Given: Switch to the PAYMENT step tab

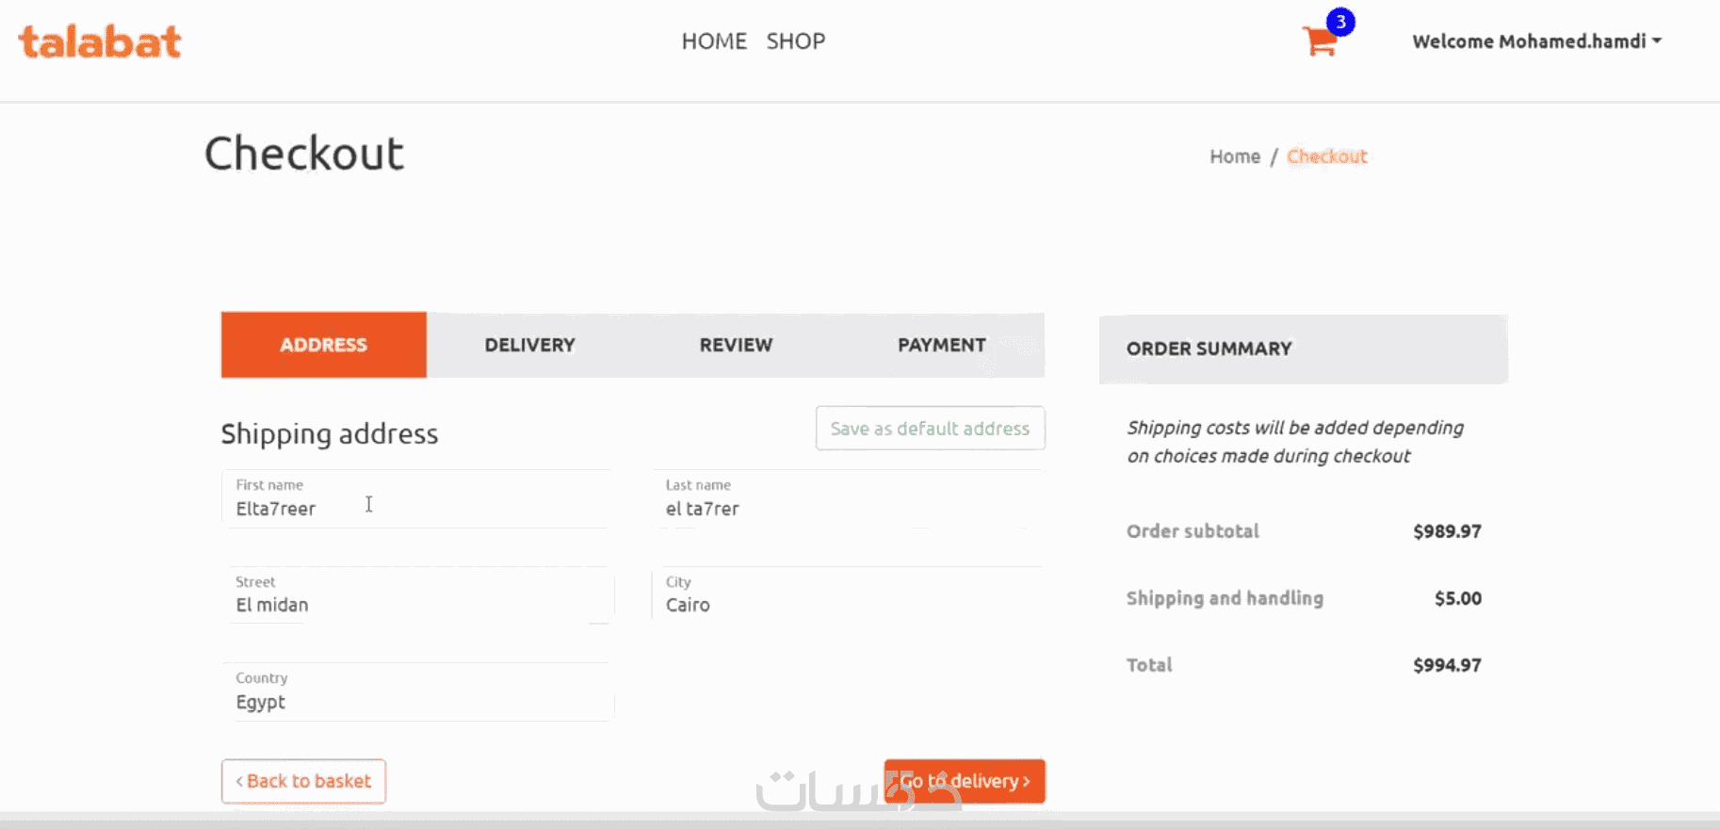Looking at the screenshot, I should [x=941, y=345].
